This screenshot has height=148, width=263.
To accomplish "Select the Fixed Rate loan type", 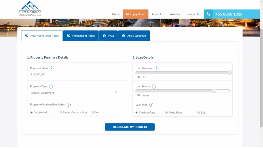I will click(167, 113).
